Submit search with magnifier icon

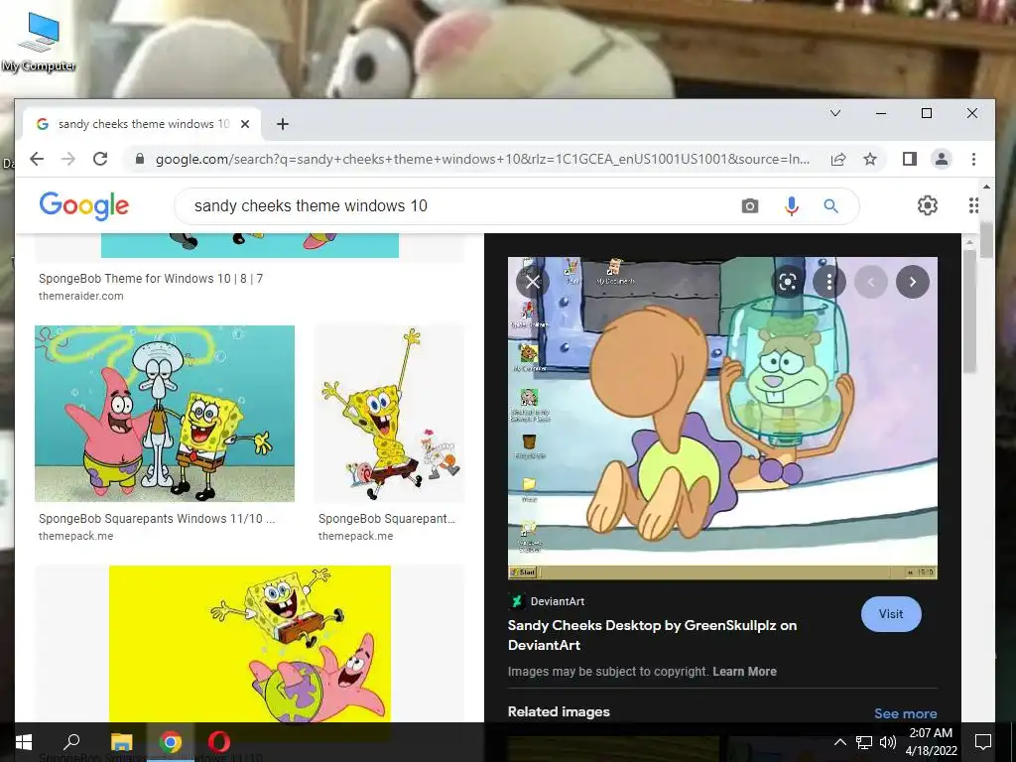pos(830,206)
